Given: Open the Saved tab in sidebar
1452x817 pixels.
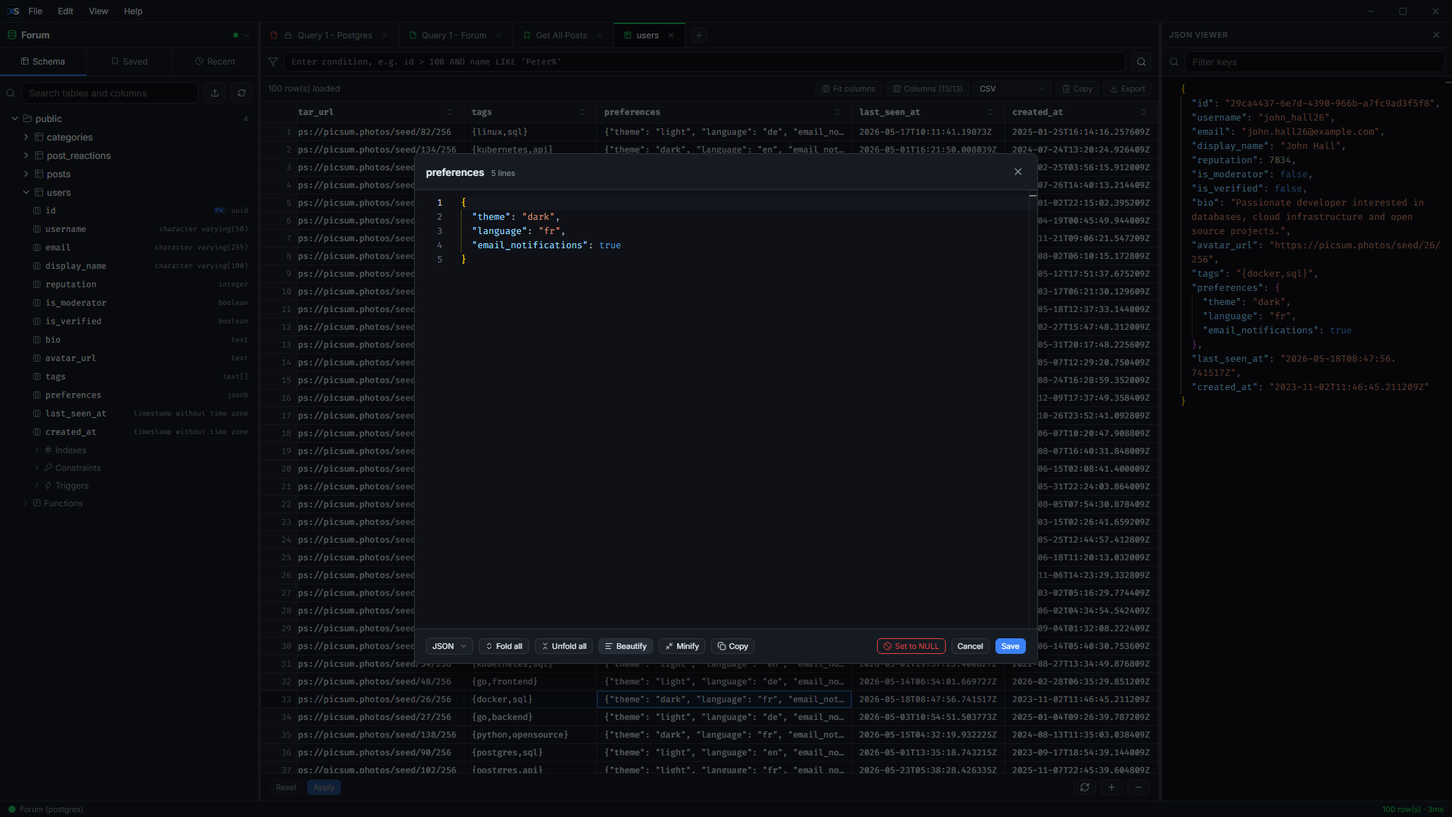Looking at the screenshot, I should click(x=129, y=62).
